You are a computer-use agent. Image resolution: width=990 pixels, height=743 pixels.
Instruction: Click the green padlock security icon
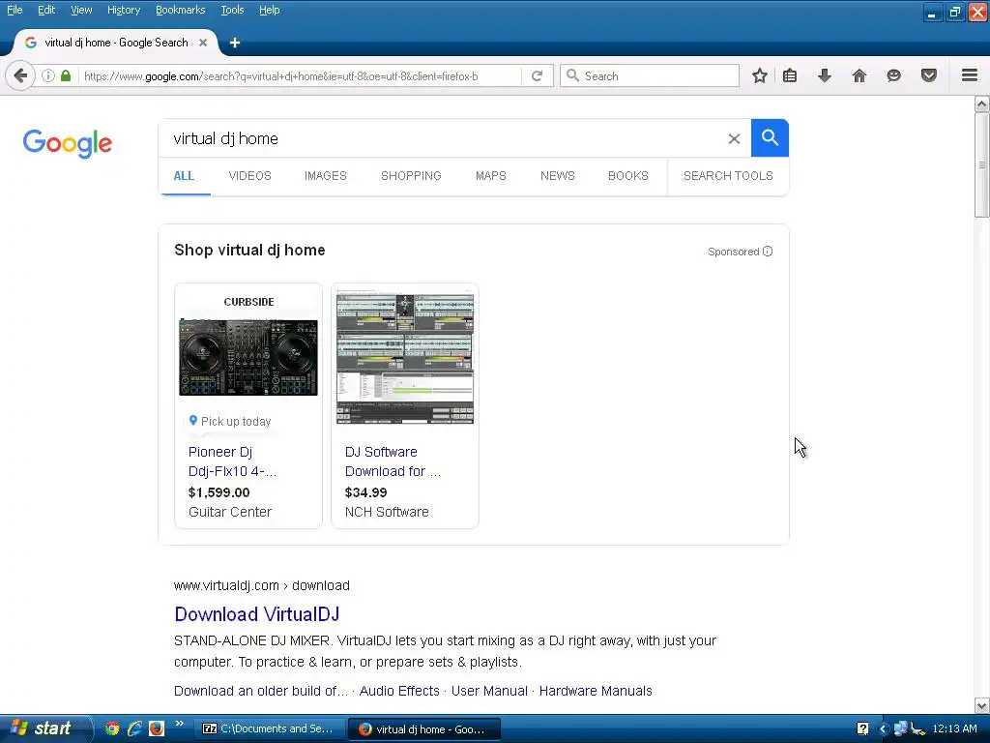click(x=66, y=75)
